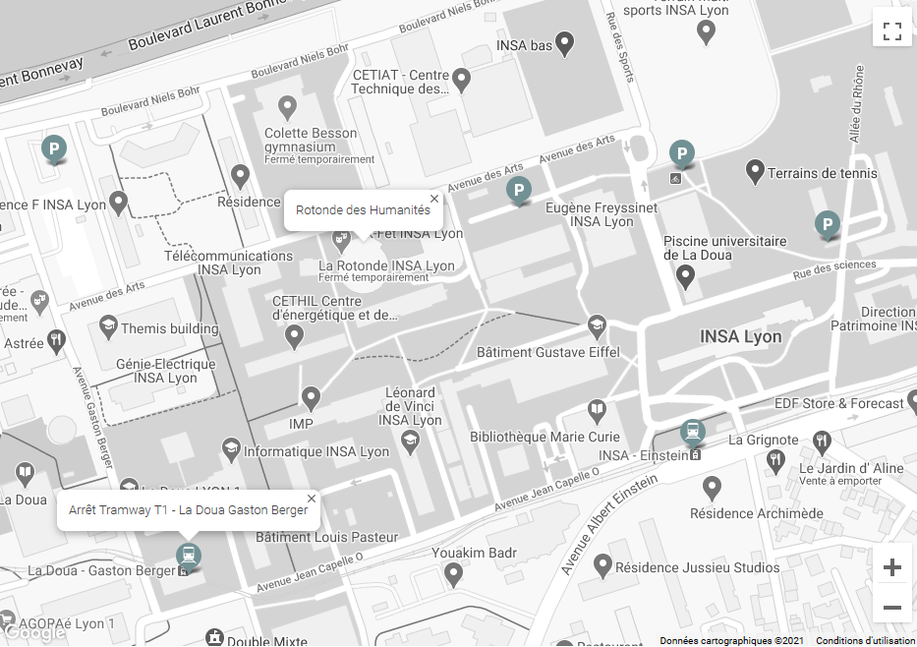
Task: Select the INSA - Einstein tram stop icon
Action: [693, 434]
